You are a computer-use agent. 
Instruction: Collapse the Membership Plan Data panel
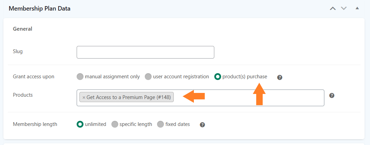tap(357, 8)
